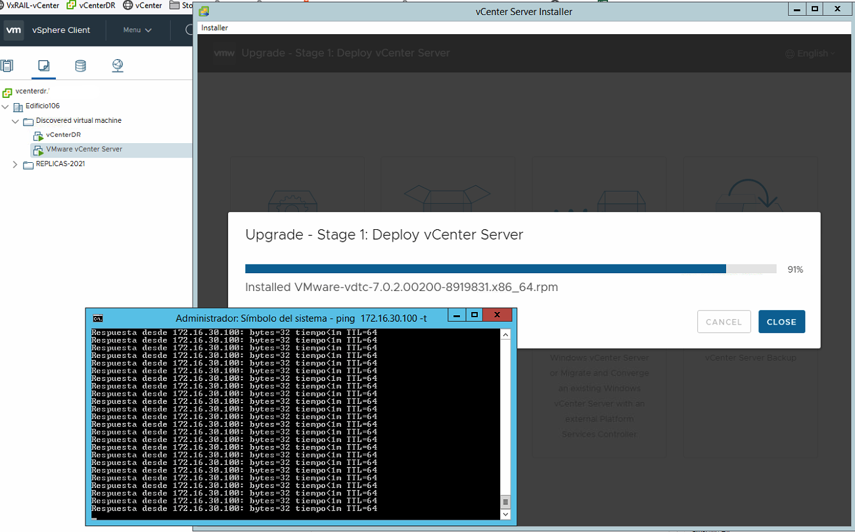Open the VxRAIL-vCenter bookmark
The image size is (855, 532).
(x=29, y=5)
